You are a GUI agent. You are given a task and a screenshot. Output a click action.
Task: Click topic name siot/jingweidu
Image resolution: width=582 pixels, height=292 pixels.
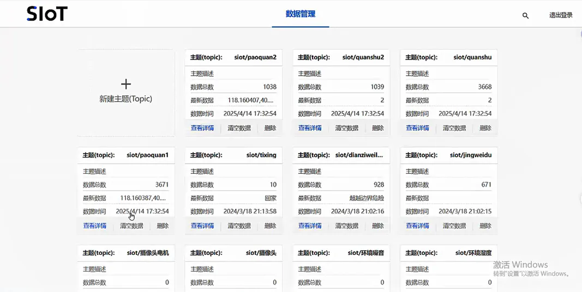point(471,155)
